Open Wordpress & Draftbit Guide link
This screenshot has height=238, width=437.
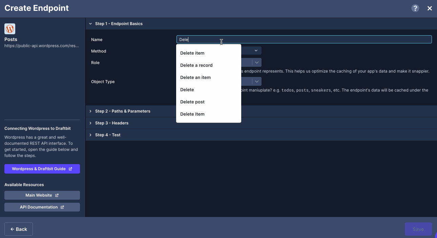pyautogui.click(x=42, y=169)
